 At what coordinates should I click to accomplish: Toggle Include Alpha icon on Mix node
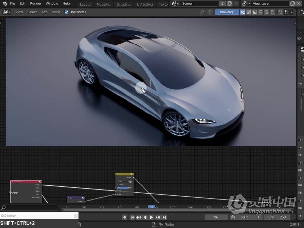click(x=131, y=182)
